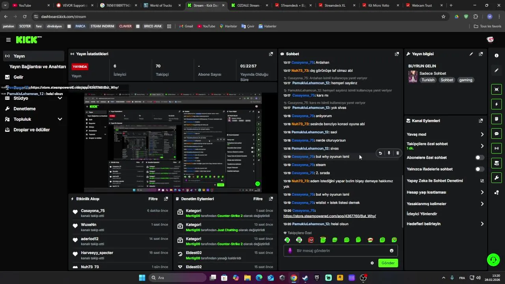Toggle the channel actions widget icon
The height and width of the screenshot is (284, 505).
tap(496, 163)
